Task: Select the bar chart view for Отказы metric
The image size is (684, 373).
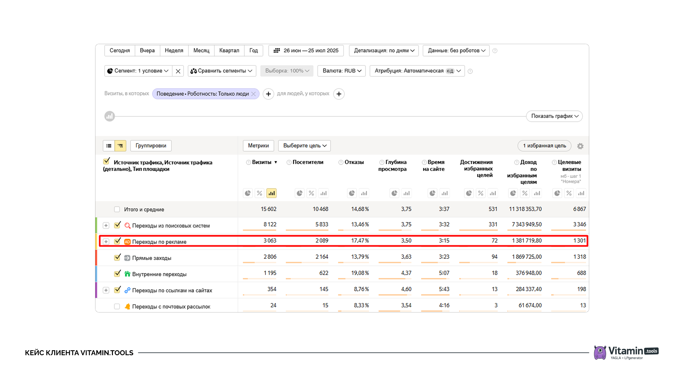Action: coord(364,193)
